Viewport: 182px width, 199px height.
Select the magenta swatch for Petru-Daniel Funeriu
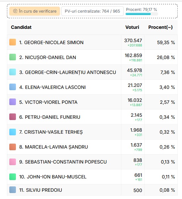[13, 117]
